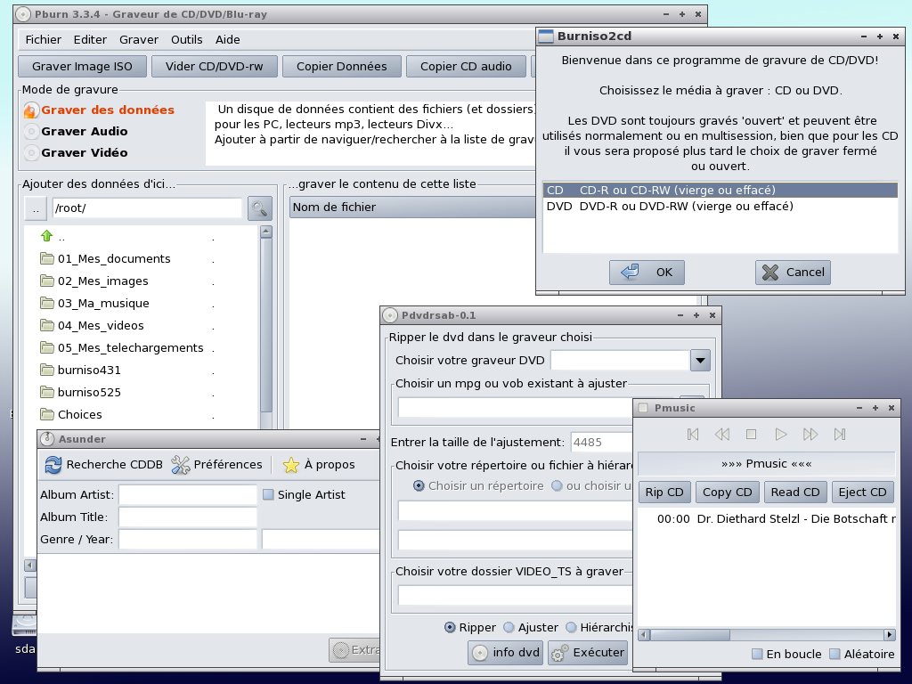
Task: Open the Editer menu
Action: click(x=90, y=39)
